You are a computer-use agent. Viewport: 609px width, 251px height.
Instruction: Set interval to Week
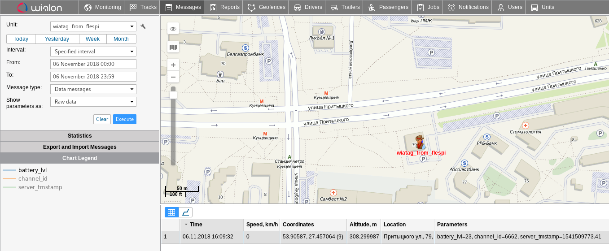tap(92, 39)
